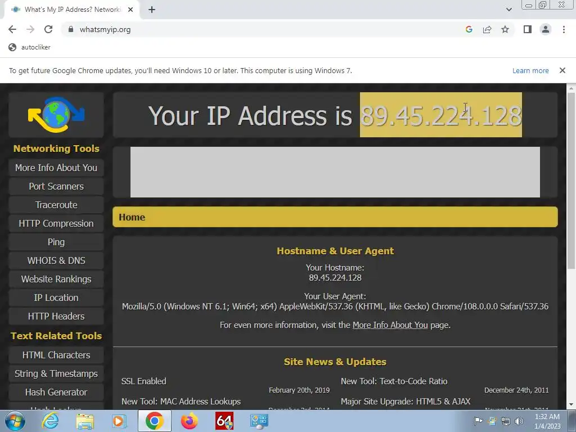Viewport: 576px width, 432px height.
Task: Open the Hash Generator tool
Action: pyautogui.click(x=56, y=392)
